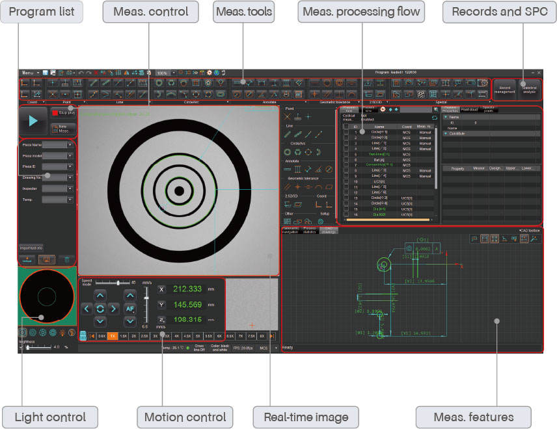Open the 100% zoom dropdown

point(174,72)
